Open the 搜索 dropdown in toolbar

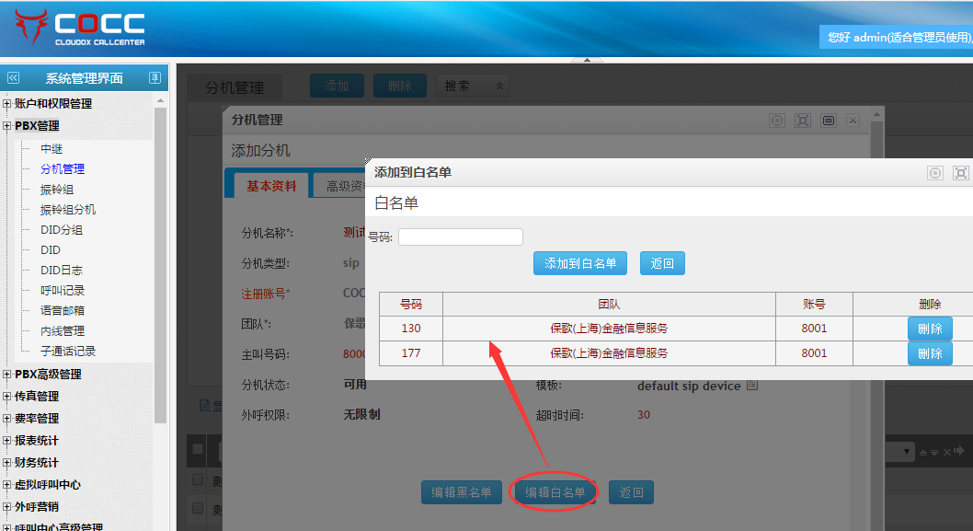pos(473,86)
